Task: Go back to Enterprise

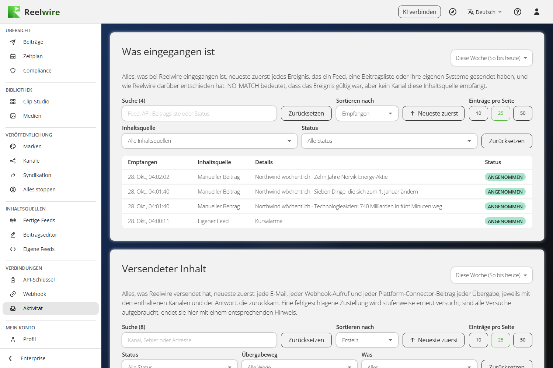Action: (51, 358)
